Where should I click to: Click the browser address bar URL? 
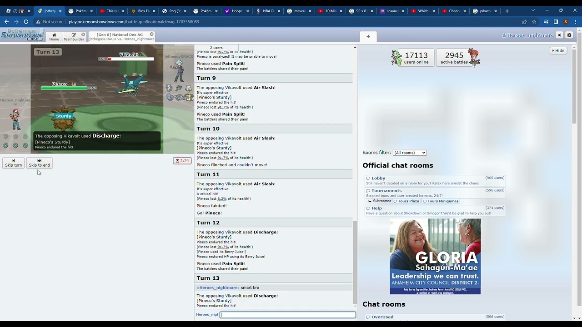click(134, 22)
